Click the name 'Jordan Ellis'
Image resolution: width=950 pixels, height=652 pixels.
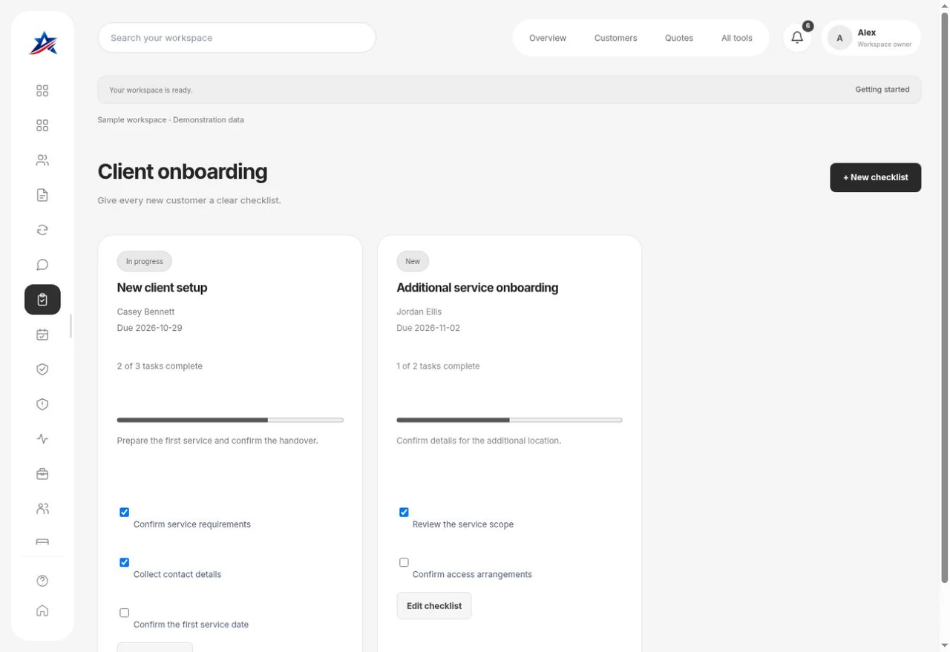click(419, 312)
